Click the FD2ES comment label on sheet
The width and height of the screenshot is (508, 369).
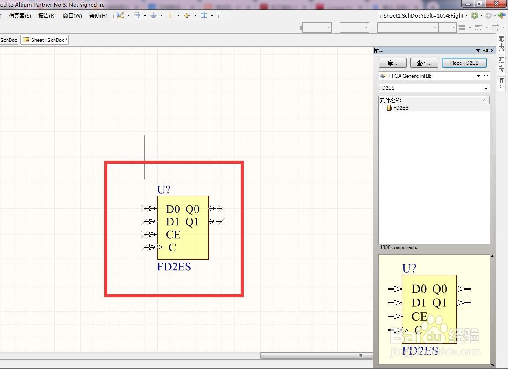pos(174,267)
